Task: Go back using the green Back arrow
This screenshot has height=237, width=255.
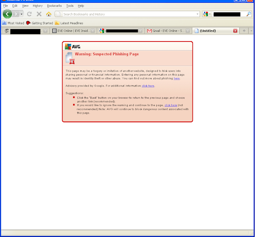Action: (7, 14)
